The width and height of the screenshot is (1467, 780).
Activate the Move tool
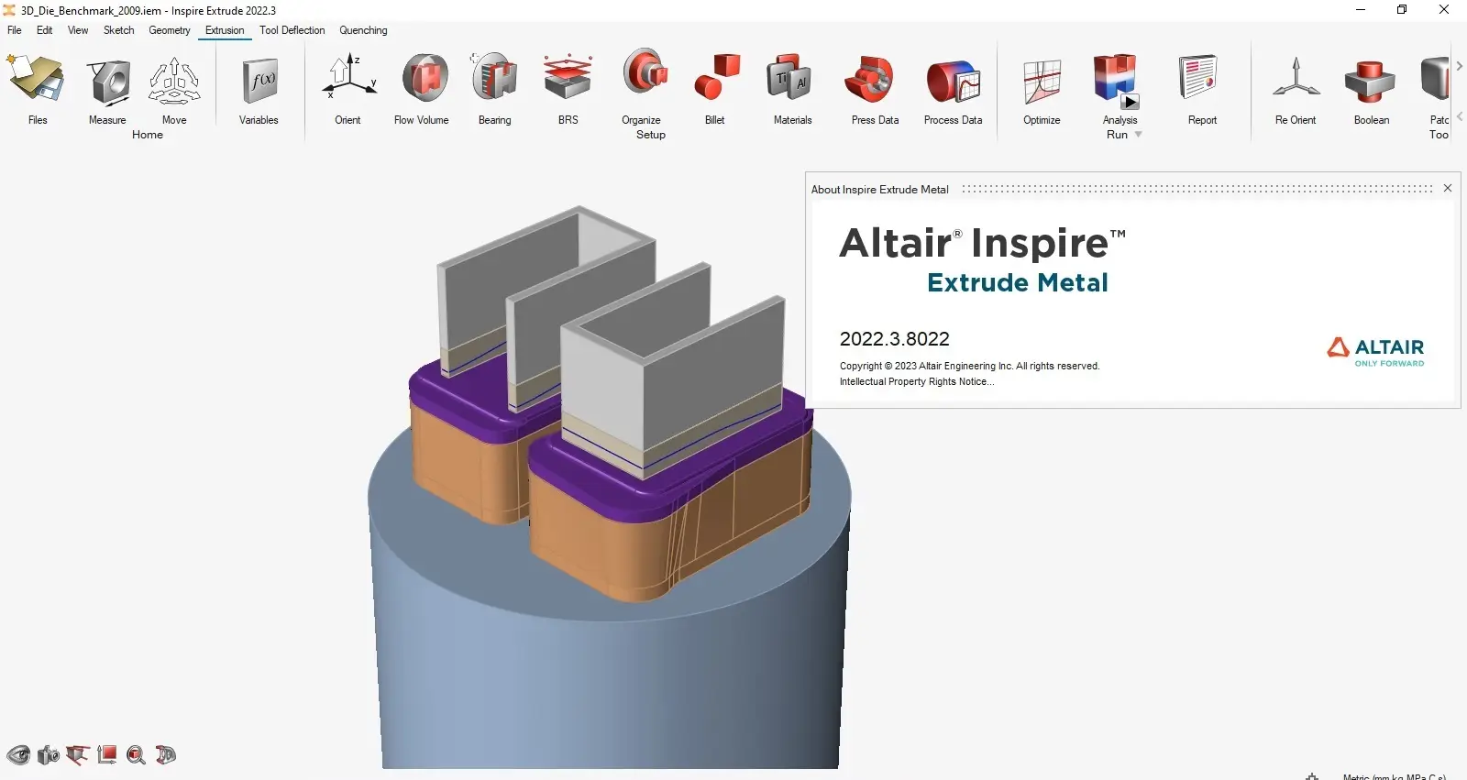pos(174,82)
